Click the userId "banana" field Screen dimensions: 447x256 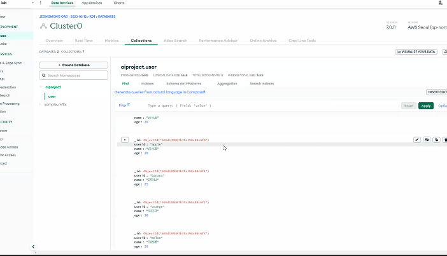coord(150,175)
